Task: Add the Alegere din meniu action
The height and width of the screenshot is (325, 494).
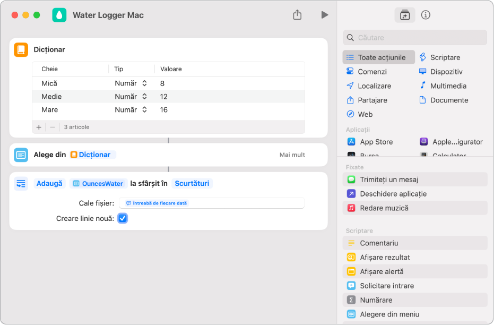Action: pyautogui.click(x=415, y=314)
